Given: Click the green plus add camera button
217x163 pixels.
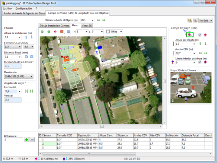Looking at the screenshot, I should pos(26,140).
